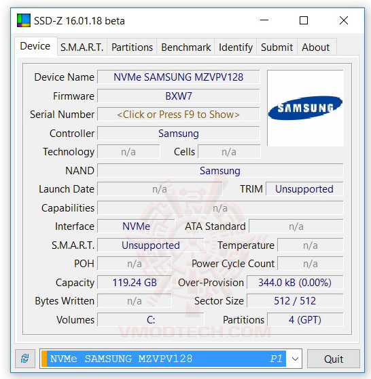Click the Samsung logo image
The image size is (371, 379).
coord(305,108)
